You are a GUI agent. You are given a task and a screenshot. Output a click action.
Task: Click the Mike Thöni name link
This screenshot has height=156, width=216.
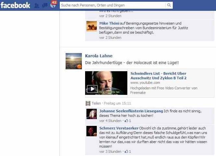tap(108, 23)
